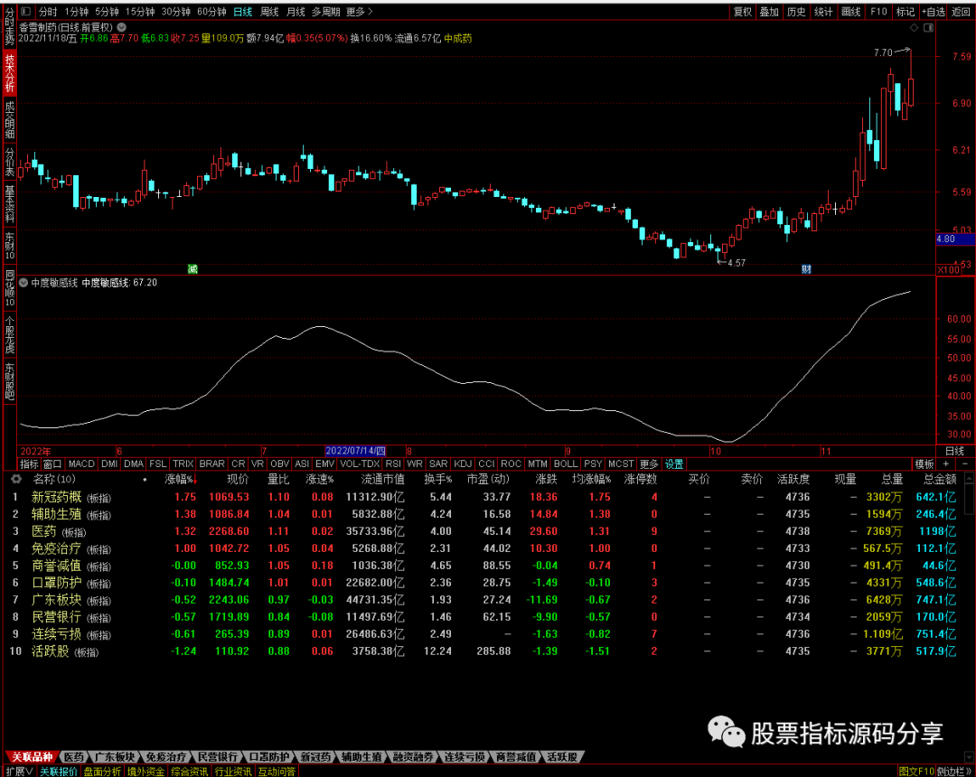The image size is (976, 777).
Task: Select the 1分钟 period
Action: [x=76, y=11]
